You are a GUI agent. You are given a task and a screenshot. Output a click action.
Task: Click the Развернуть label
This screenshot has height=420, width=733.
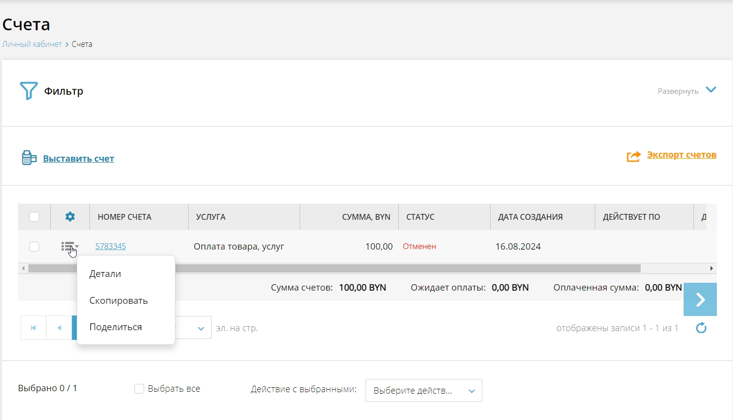click(678, 91)
